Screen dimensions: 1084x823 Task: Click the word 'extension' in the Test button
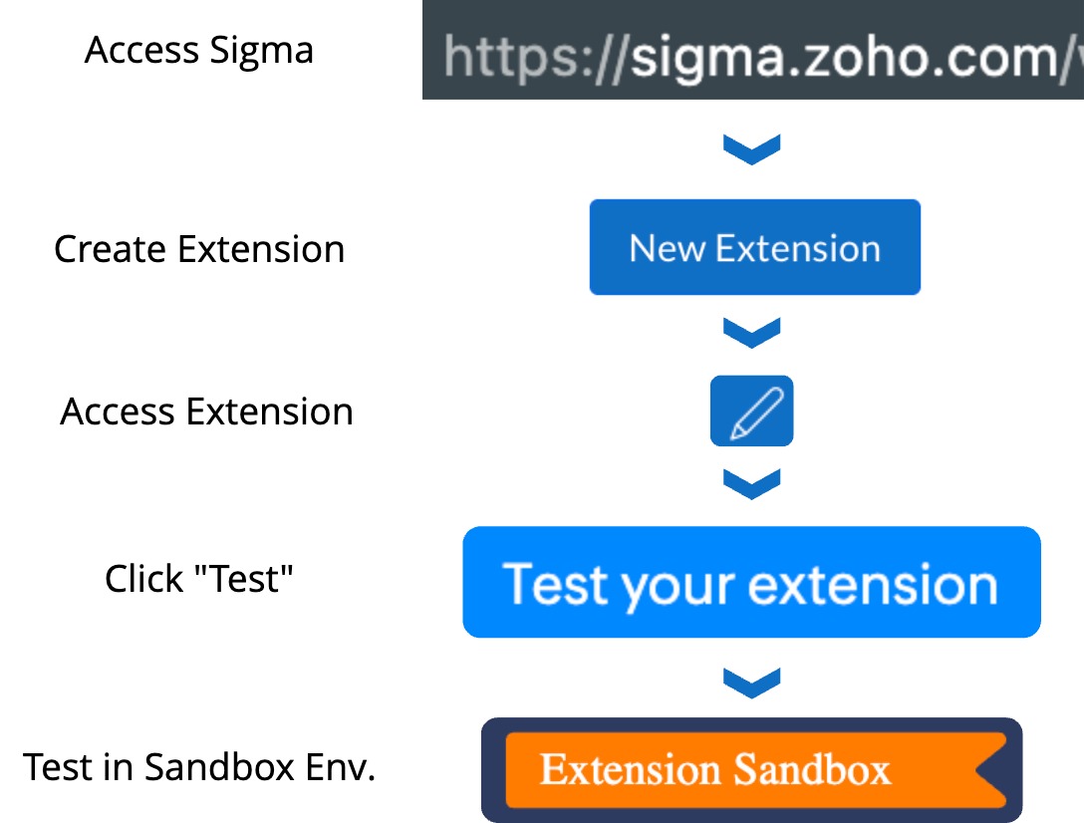(x=873, y=585)
